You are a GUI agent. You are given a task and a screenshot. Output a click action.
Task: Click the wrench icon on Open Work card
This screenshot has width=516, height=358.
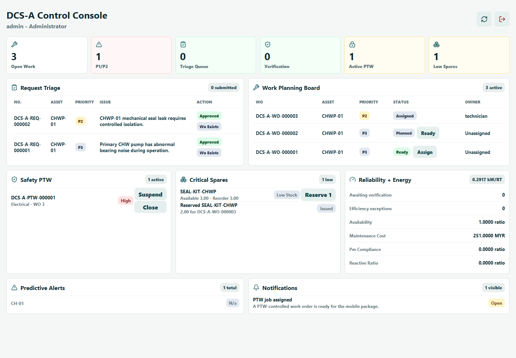[x=14, y=44]
